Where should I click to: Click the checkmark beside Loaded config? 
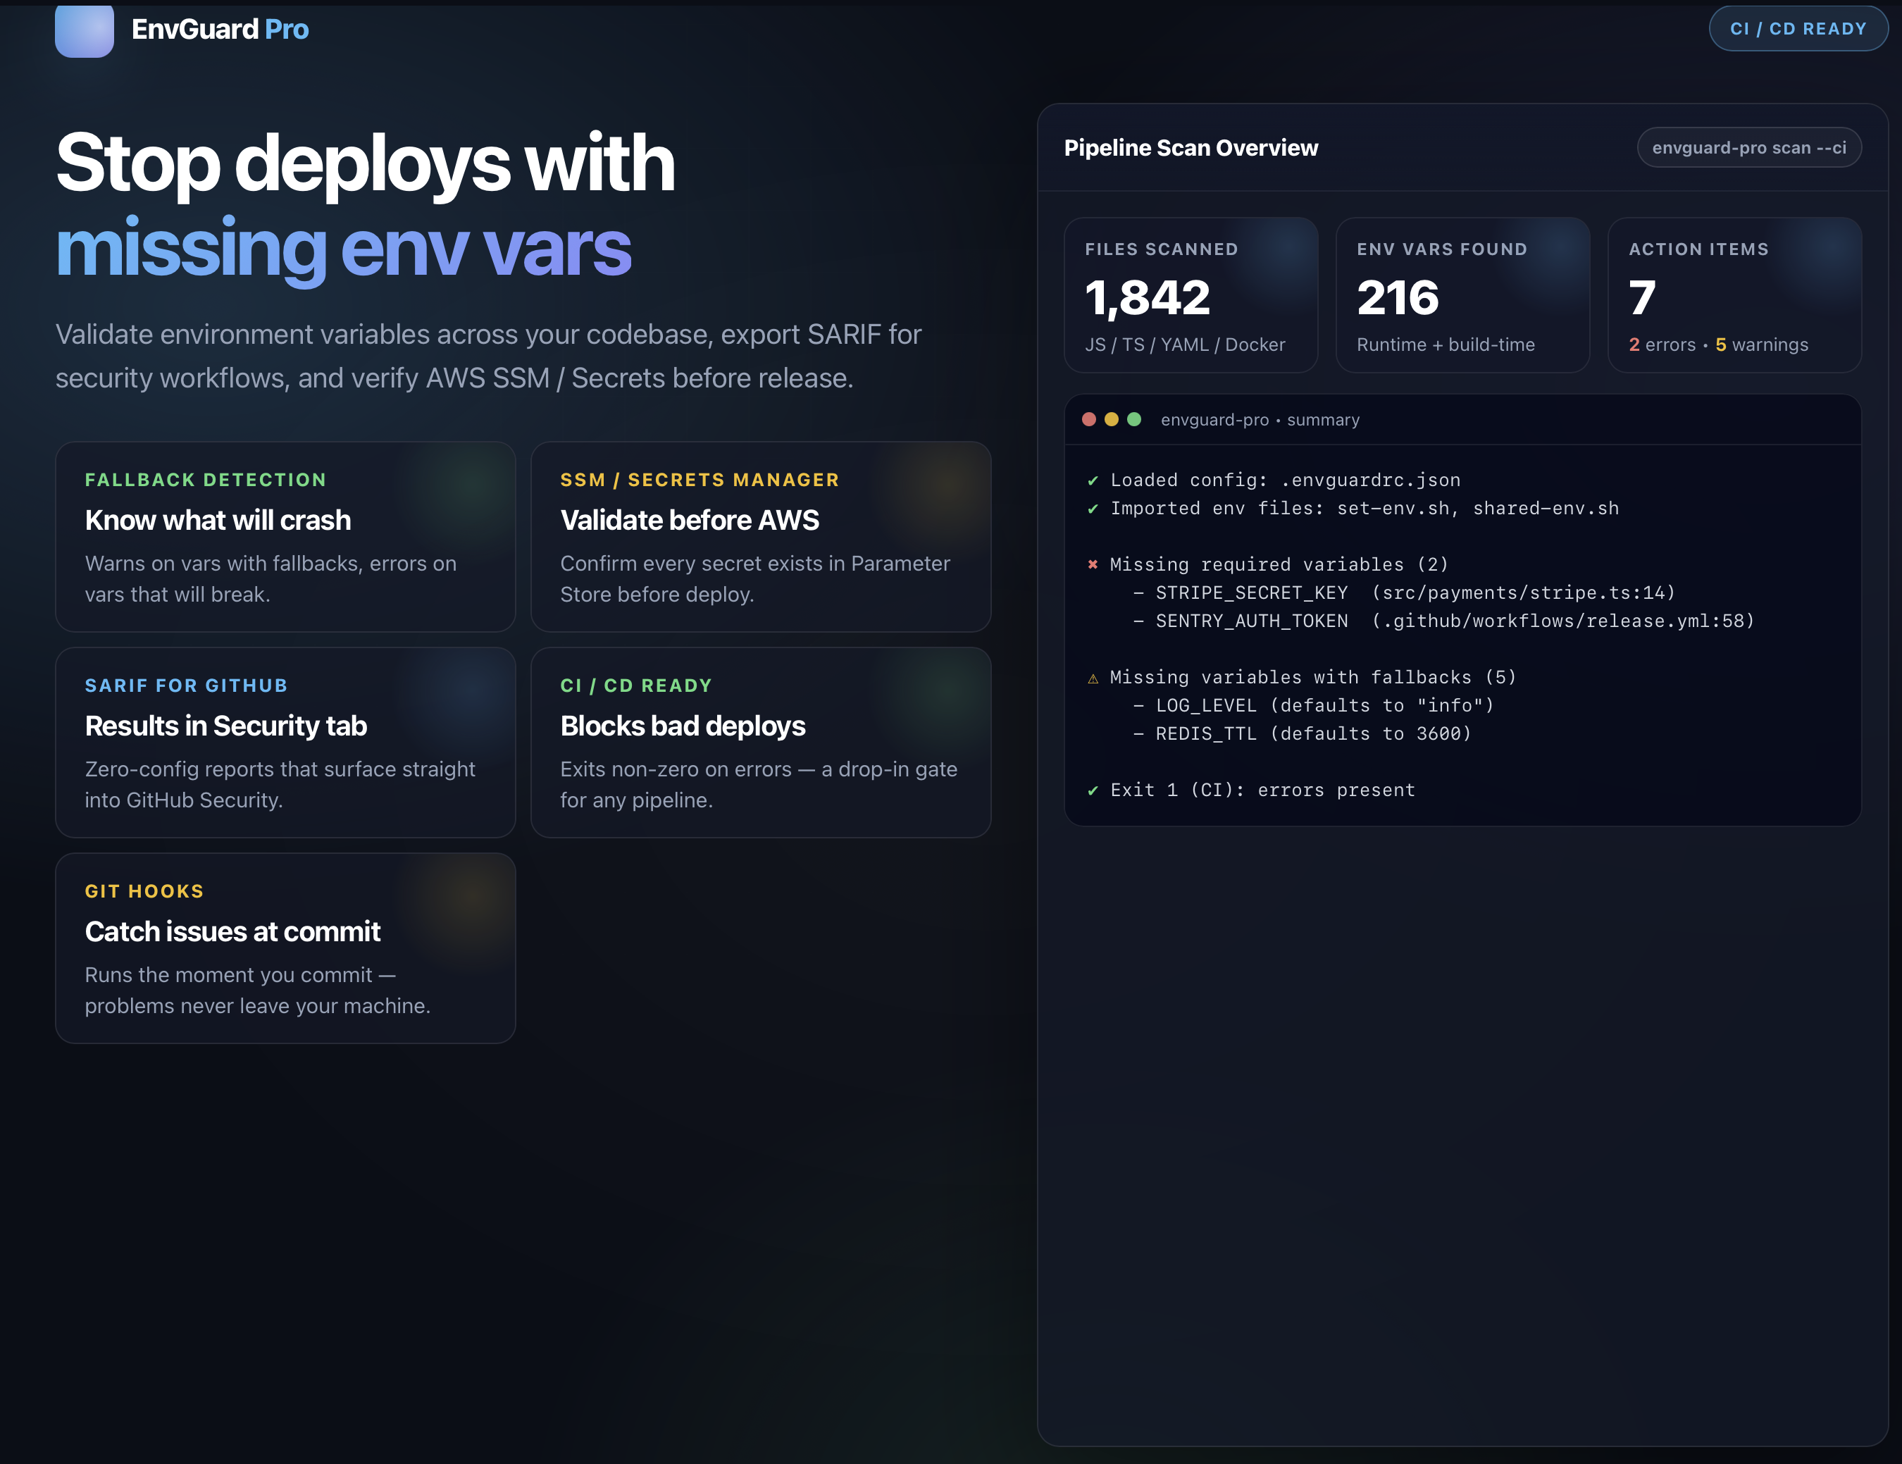click(x=1093, y=480)
